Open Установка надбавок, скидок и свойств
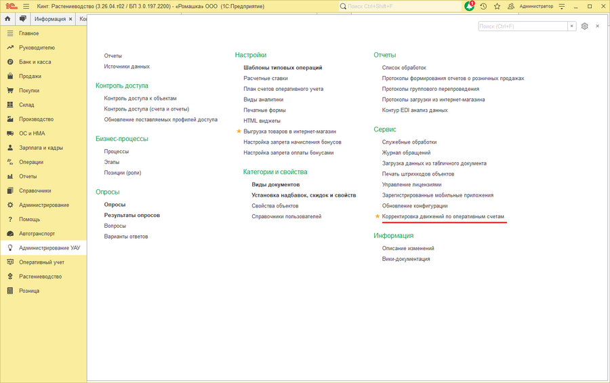The height and width of the screenshot is (383, 610). pos(304,195)
